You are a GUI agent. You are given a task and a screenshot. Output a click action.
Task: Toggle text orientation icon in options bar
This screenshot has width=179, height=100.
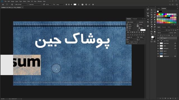tap(12, 4)
